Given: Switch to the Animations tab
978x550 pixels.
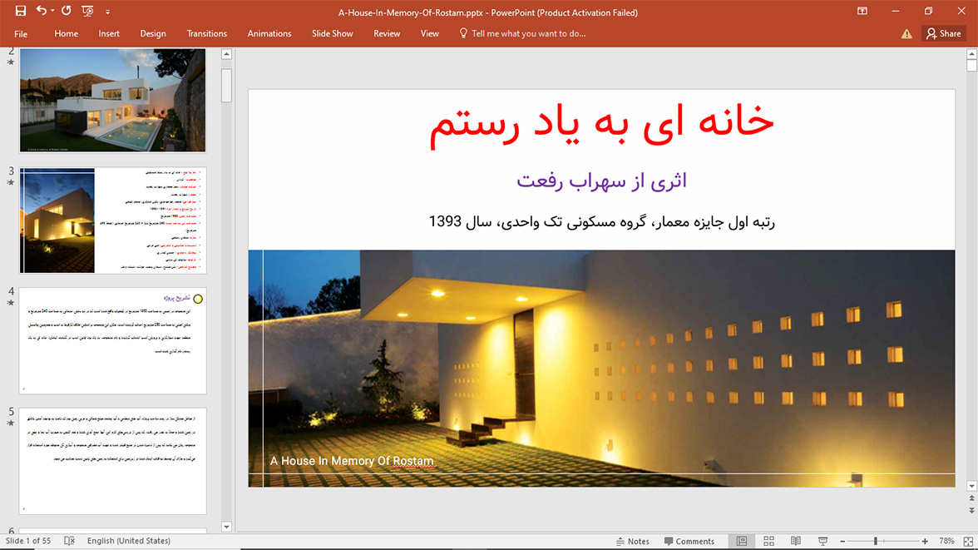Looking at the screenshot, I should point(269,34).
